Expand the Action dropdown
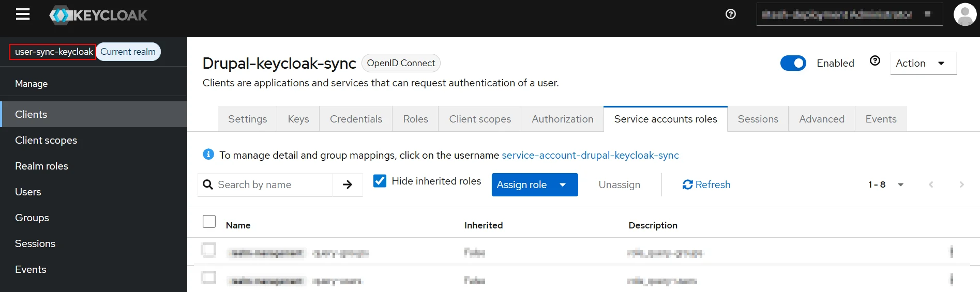Image resolution: width=980 pixels, height=292 pixels. 923,63
